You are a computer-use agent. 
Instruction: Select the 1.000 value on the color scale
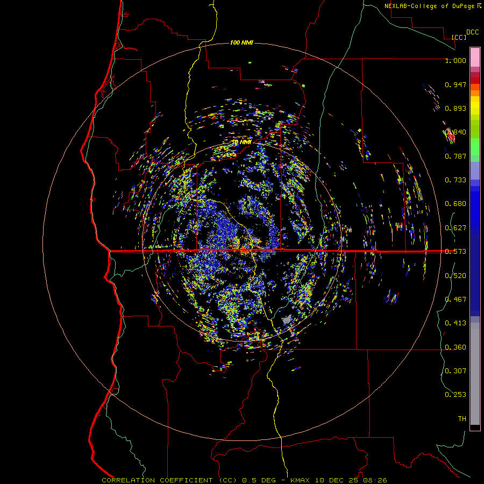(x=455, y=60)
